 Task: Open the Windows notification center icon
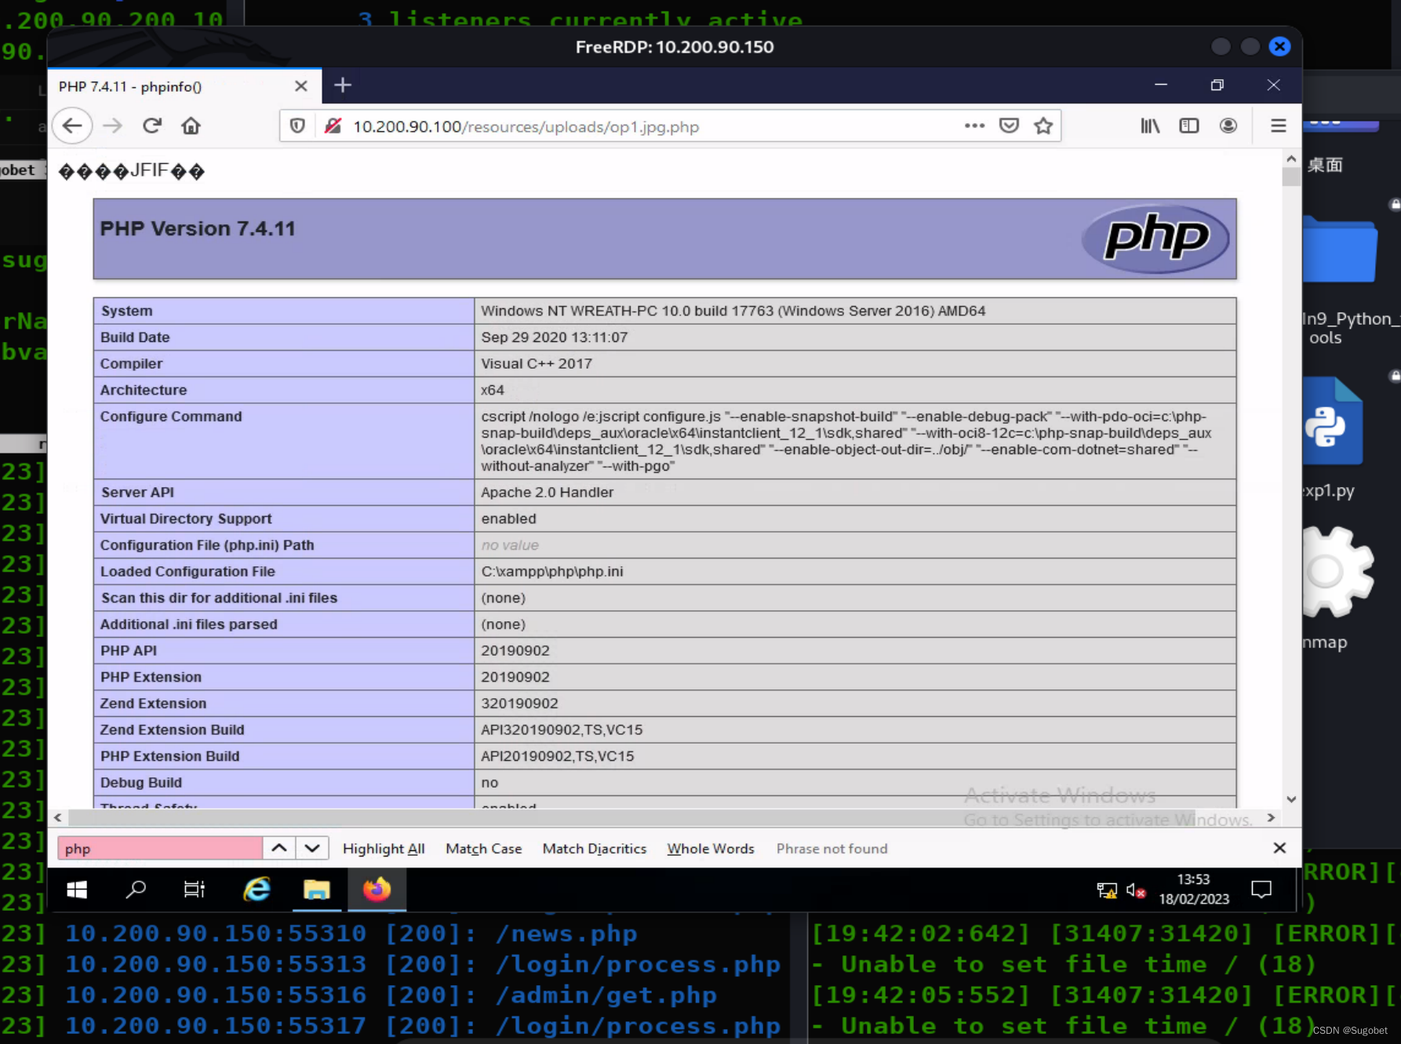pos(1261,889)
